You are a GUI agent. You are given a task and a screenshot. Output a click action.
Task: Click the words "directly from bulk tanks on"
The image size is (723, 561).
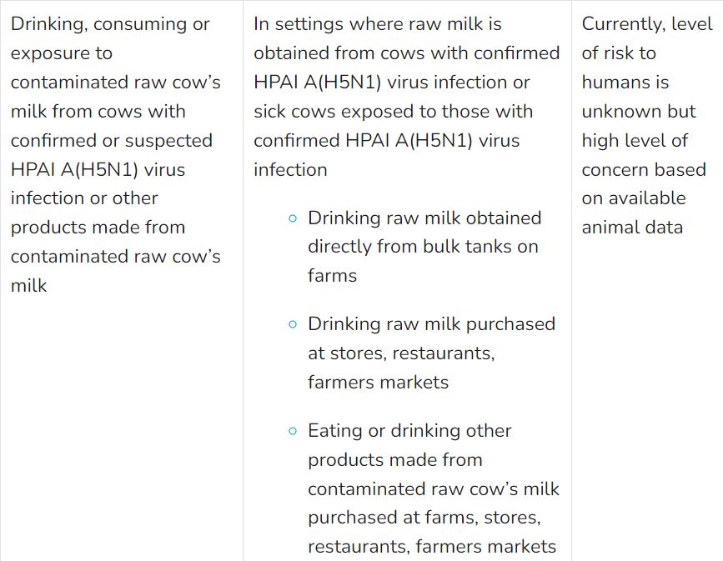[x=423, y=247]
